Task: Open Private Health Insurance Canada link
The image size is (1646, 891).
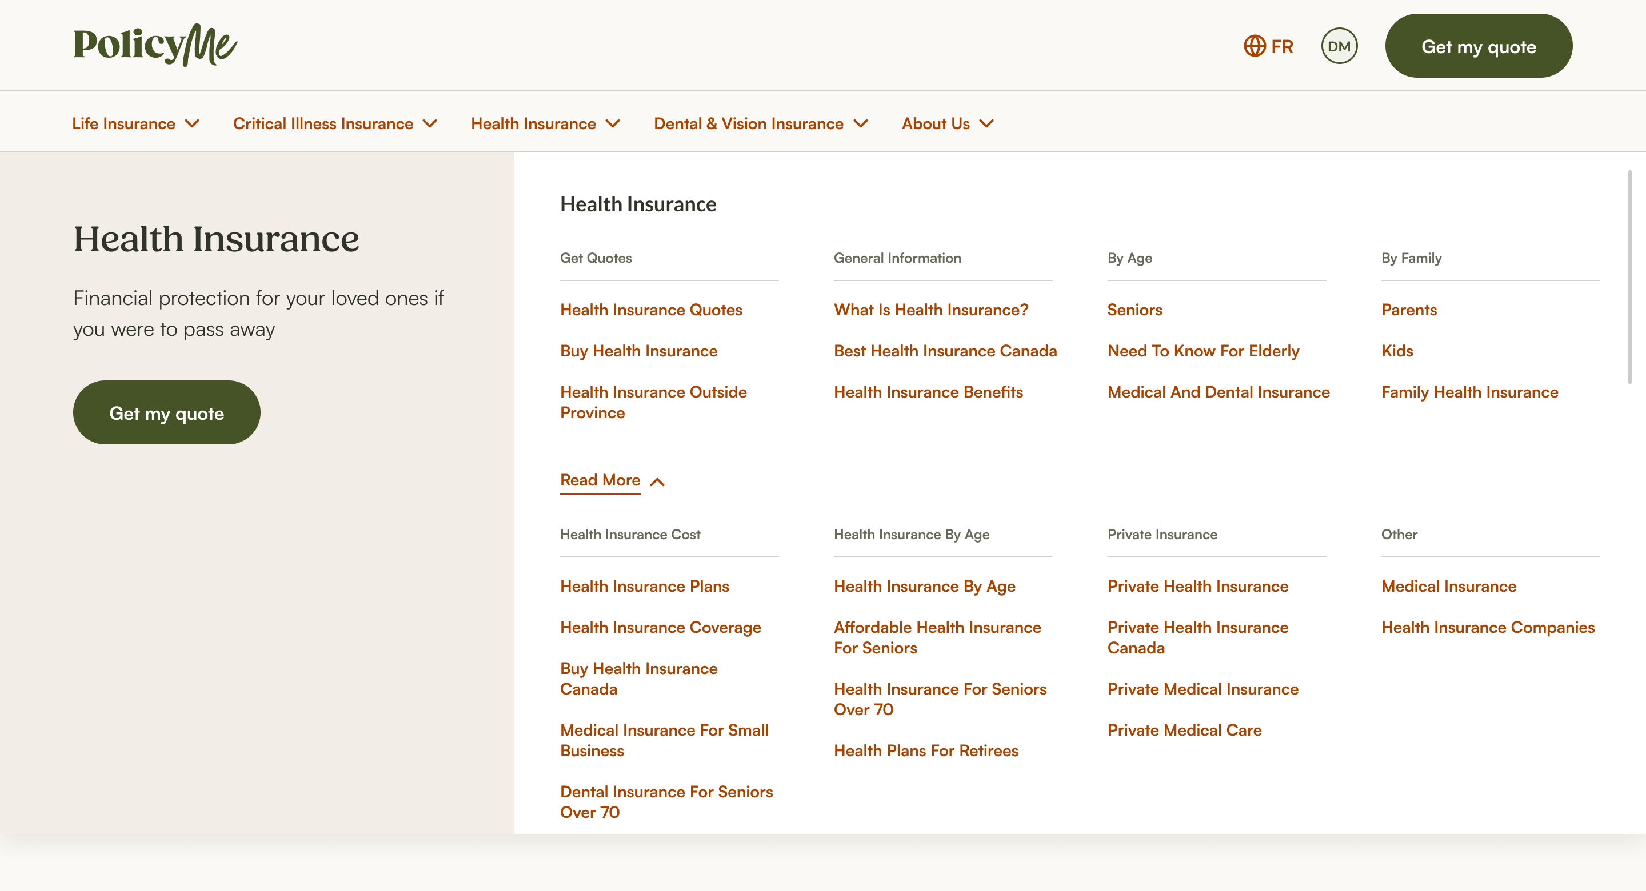Action: (x=1197, y=637)
